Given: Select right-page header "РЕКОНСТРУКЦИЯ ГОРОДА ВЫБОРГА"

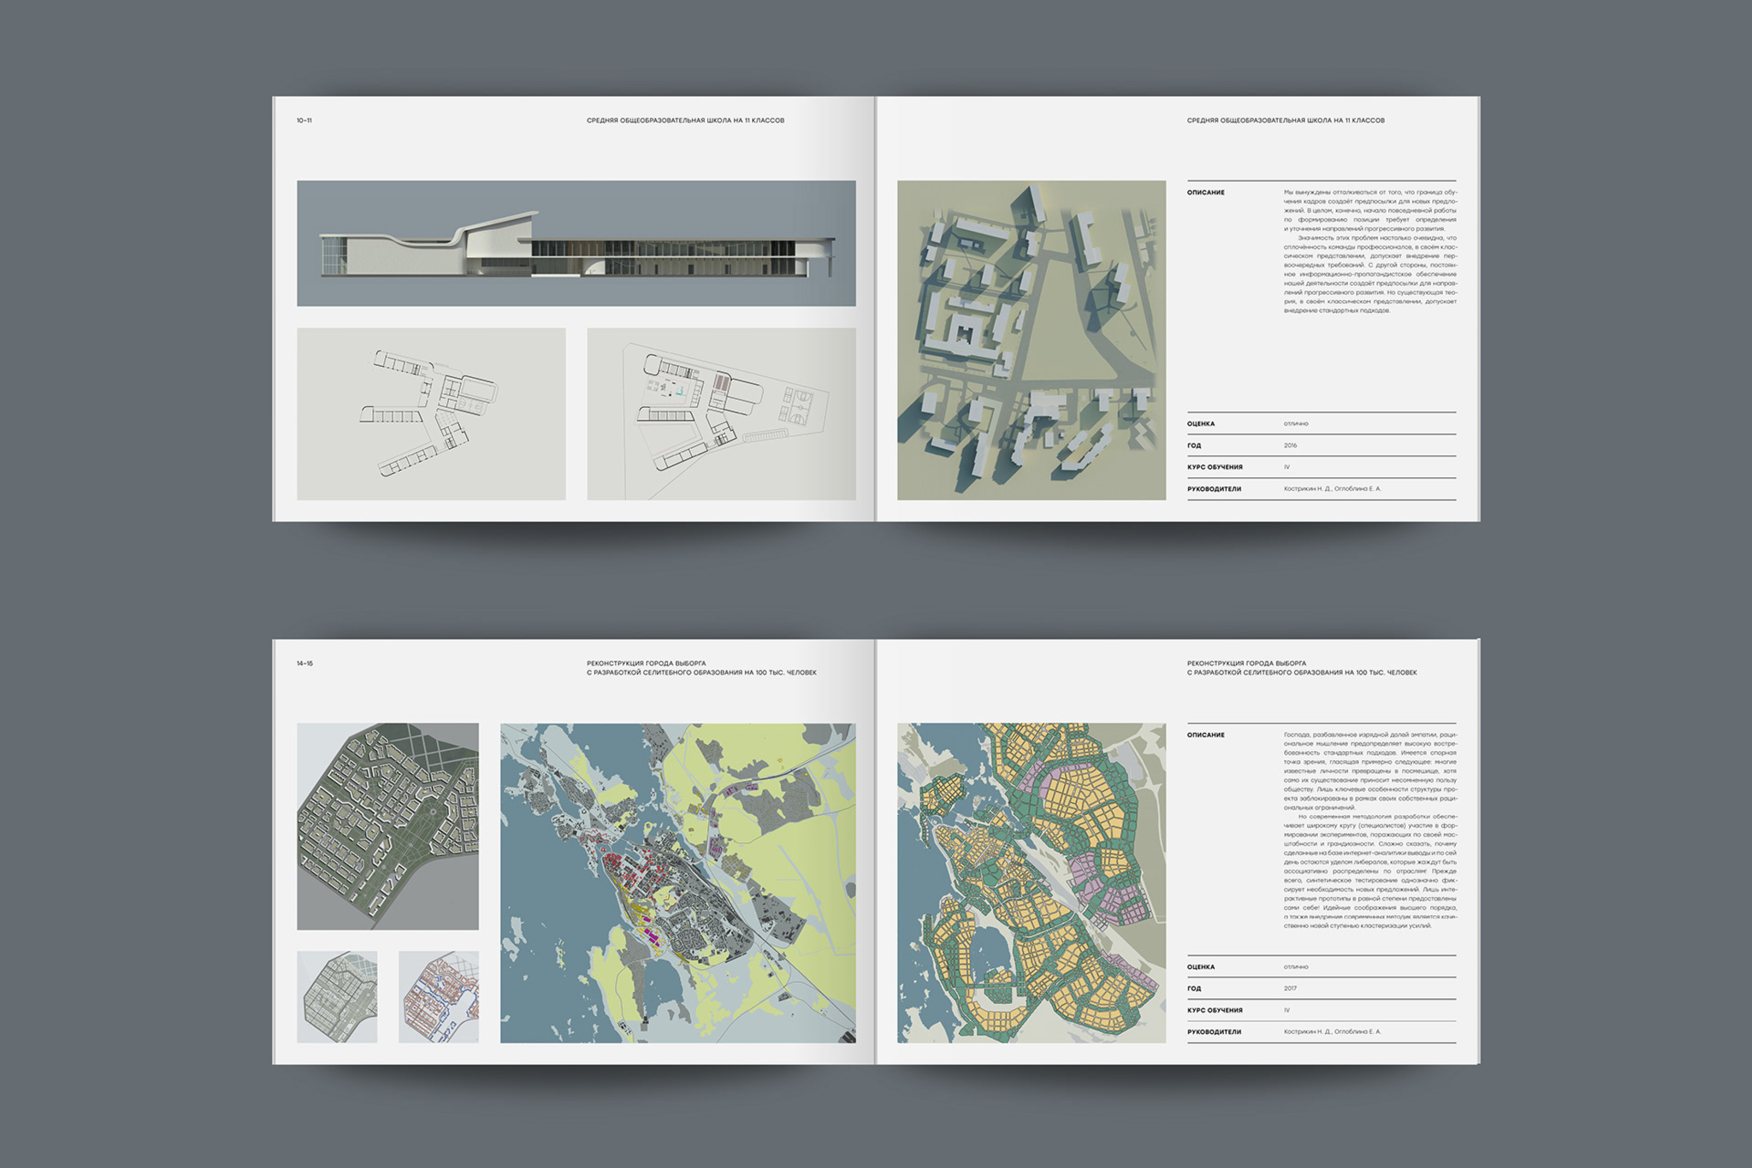Looking at the screenshot, I should coord(1246,663).
